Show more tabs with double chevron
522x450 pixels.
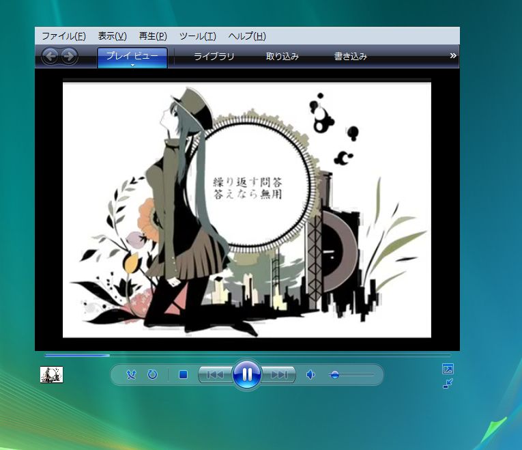453,55
